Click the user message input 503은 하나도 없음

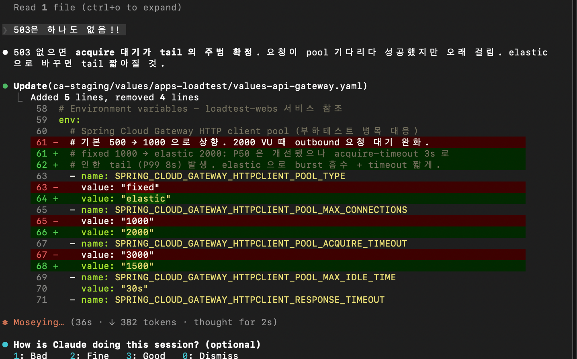(66, 30)
